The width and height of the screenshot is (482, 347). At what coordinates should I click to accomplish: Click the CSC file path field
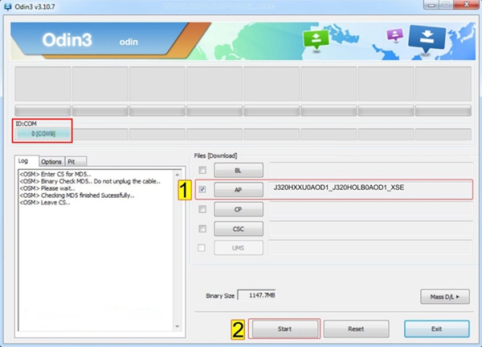(x=370, y=229)
